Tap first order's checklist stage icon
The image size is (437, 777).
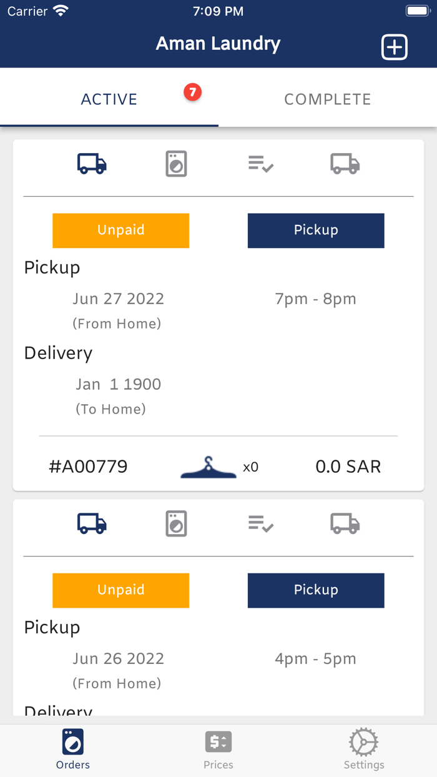[x=261, y=164]
